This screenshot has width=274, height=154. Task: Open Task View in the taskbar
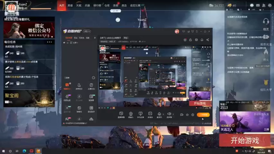click(17, 151)
